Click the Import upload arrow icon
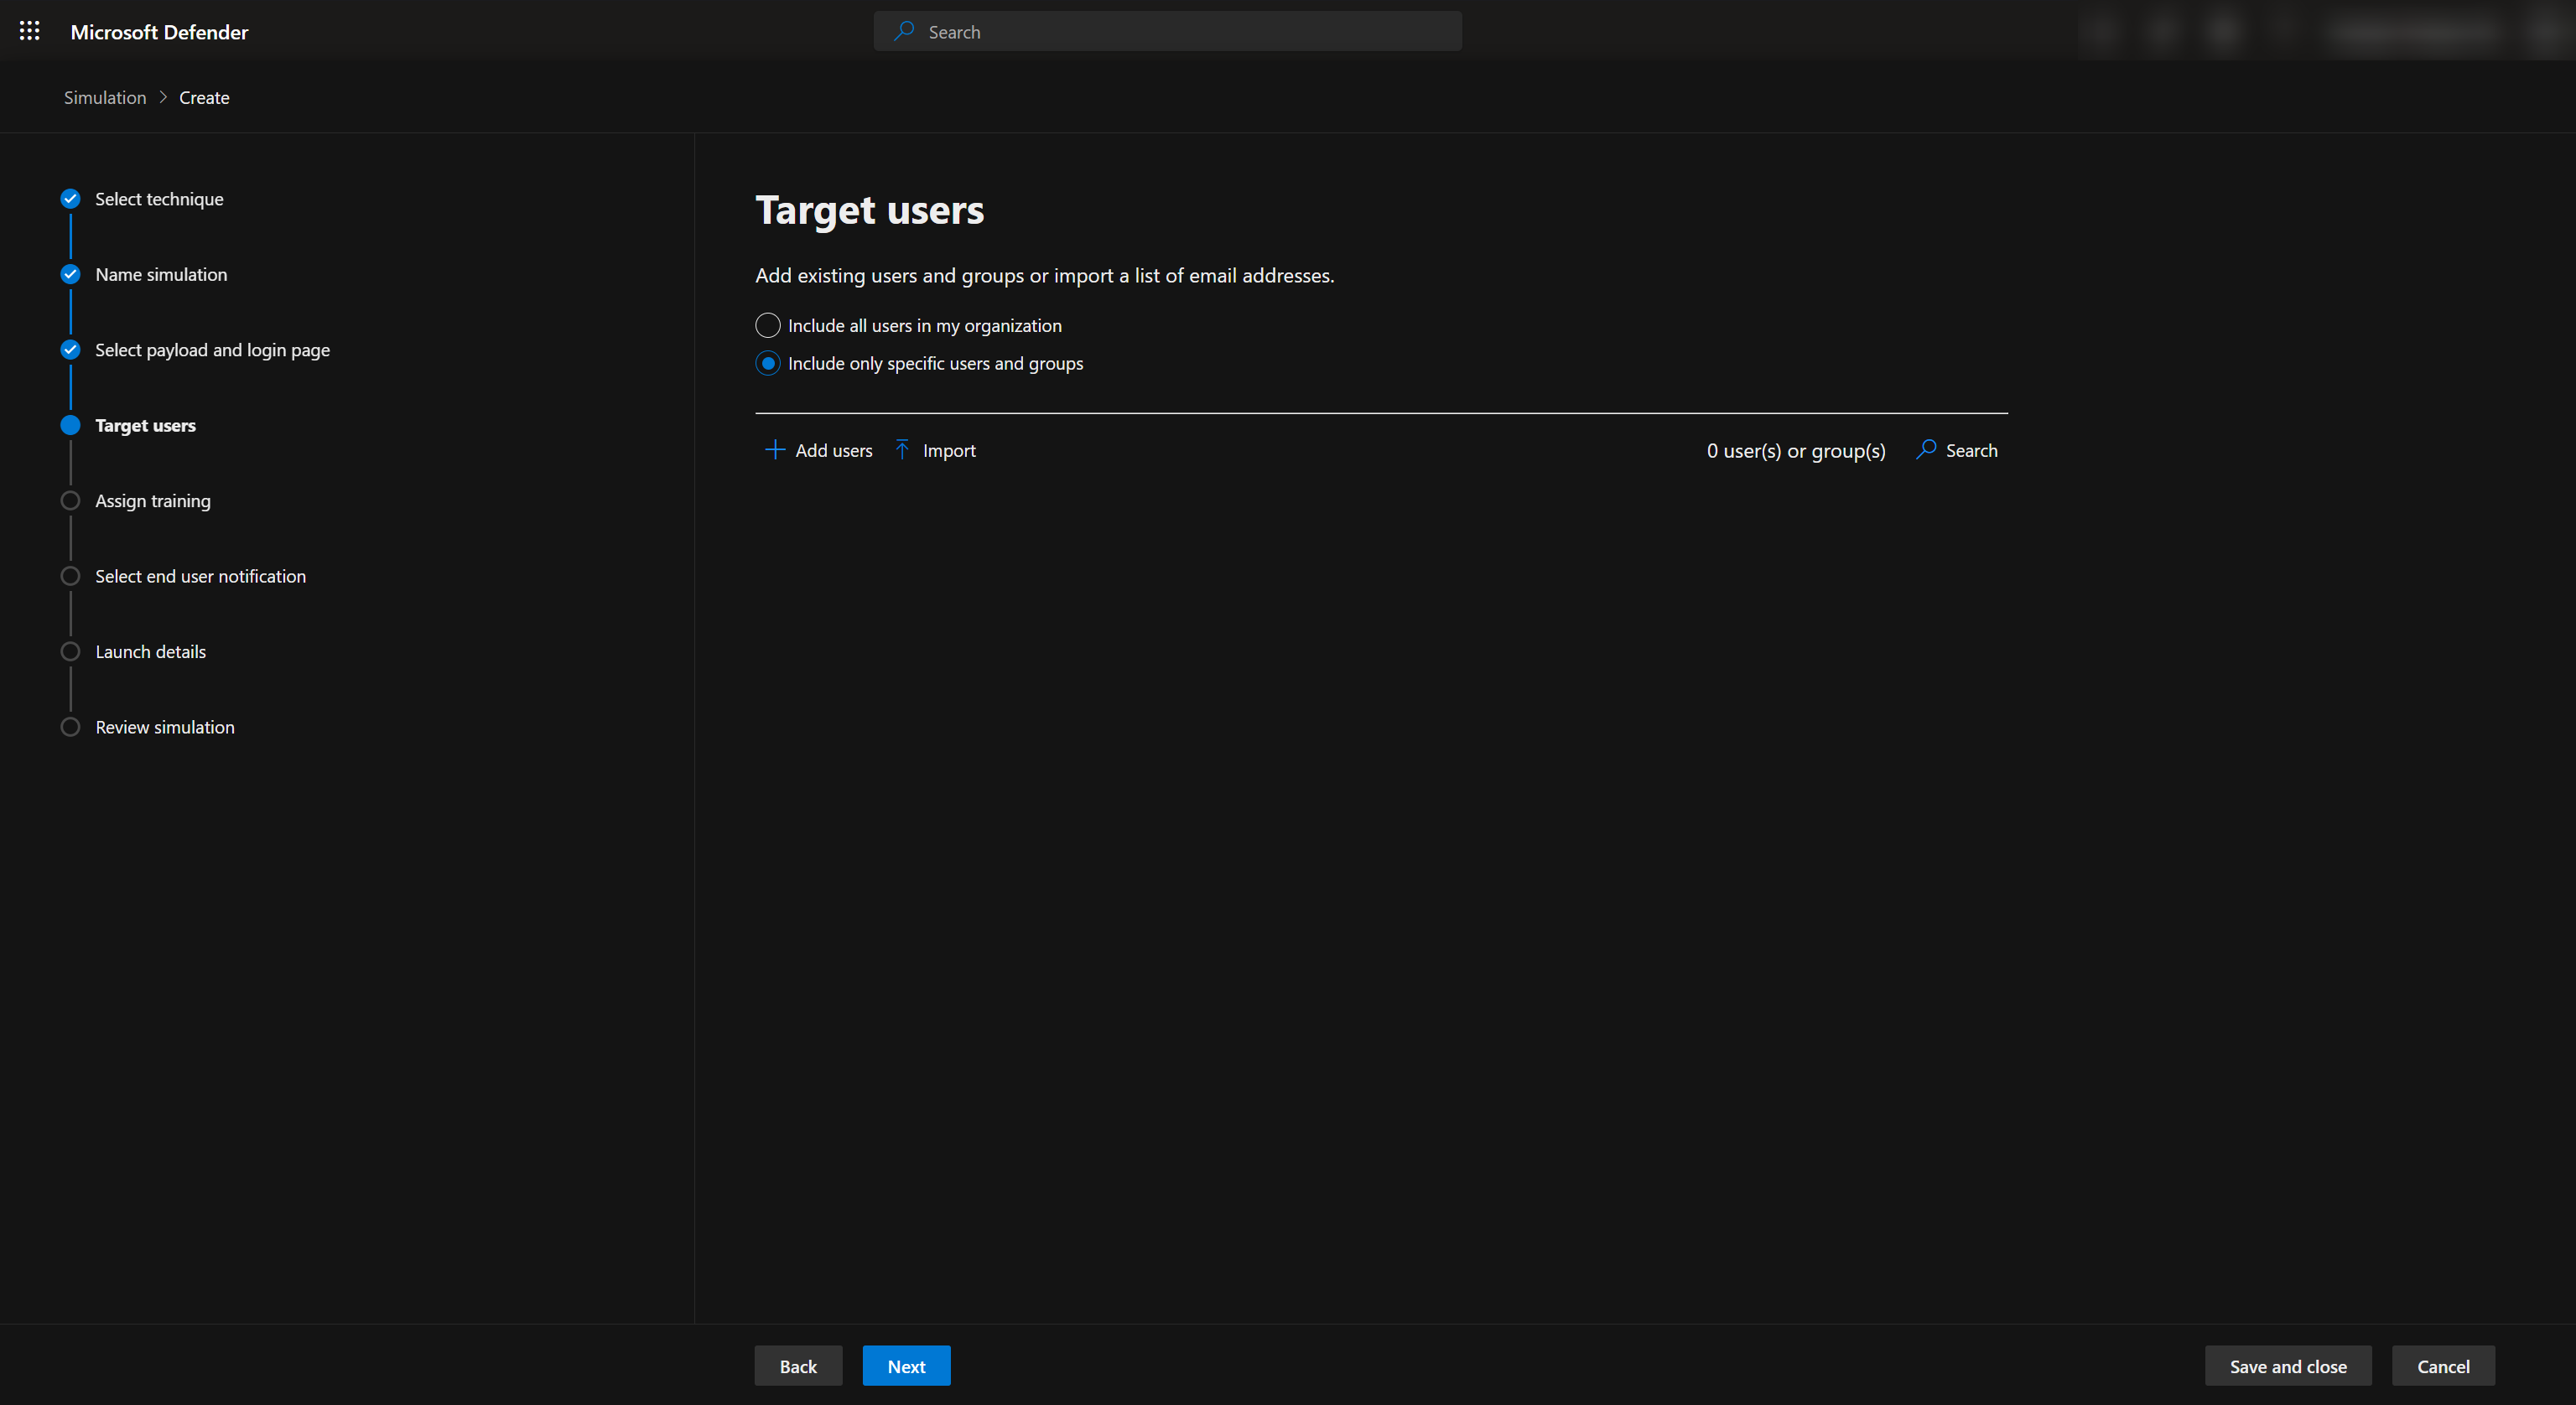The height and width of the screenshot is (1405, 2576). pyautogui.click(x=902, y=450)
